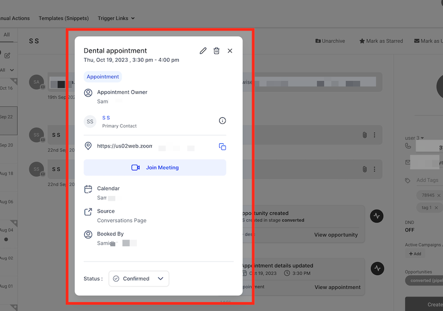Viewport: 443px width, 311px height.
Task: Click activity icon beside Appointment details updated
Action: 377,268
